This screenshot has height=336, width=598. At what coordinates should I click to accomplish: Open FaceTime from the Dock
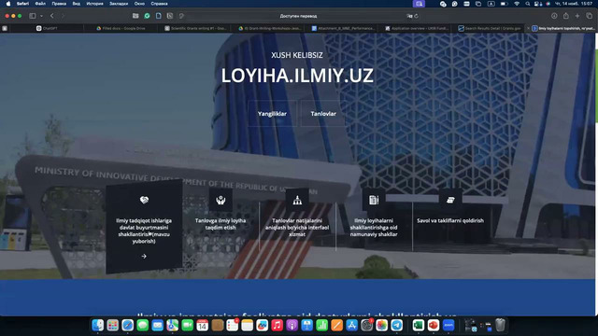(187, 325)
